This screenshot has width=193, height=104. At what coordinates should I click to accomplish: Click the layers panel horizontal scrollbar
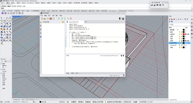click(173, 100)
